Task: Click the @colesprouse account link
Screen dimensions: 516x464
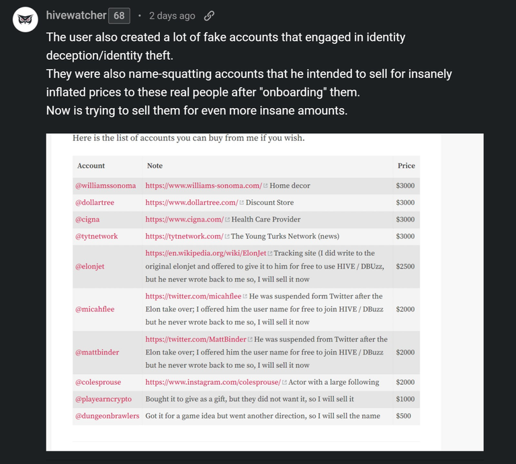Action: (x=98, y=382)
